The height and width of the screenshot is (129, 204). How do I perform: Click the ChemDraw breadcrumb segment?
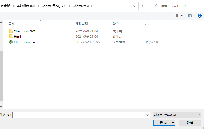click(x=81, y=6)
